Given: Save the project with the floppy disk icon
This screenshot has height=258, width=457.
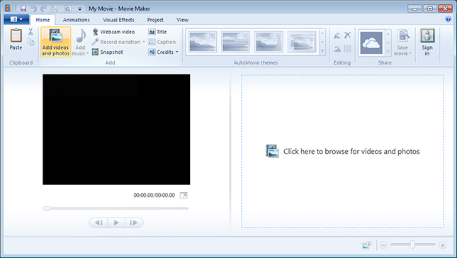Looking at the screenshot, I should (23, 9).
